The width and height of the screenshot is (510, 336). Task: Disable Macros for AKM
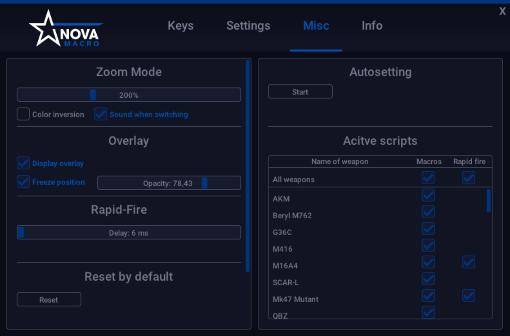[x=428, y=195]
